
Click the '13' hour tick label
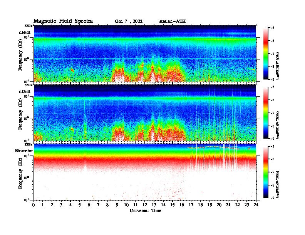(x=154, y=205)
